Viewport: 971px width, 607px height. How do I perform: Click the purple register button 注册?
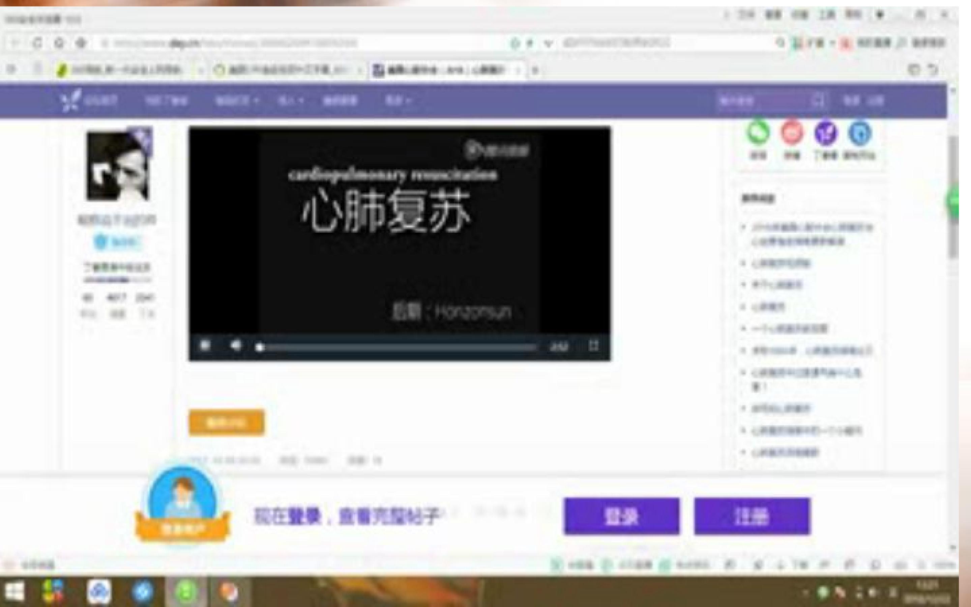(x=752, y=516)
